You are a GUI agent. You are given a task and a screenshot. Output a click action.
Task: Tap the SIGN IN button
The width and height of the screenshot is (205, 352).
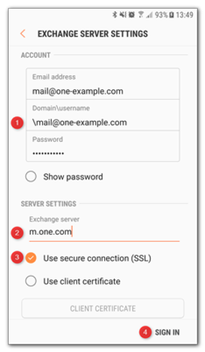coord(167,332)
